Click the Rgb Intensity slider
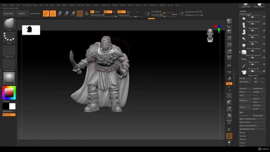This screenshot has width=270, height=152. tap(104, 15)
